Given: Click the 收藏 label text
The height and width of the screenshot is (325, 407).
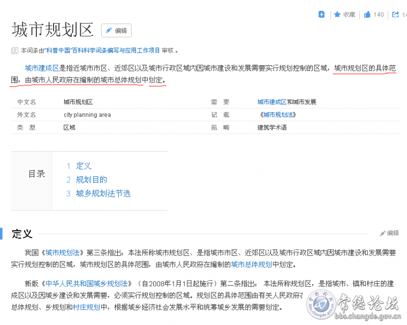Looking at the screenshot, I should (x=349, y=14).
